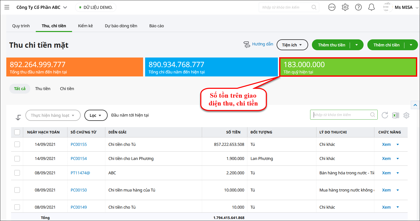
Task: Refresh the transaction list
Action: 385,115
